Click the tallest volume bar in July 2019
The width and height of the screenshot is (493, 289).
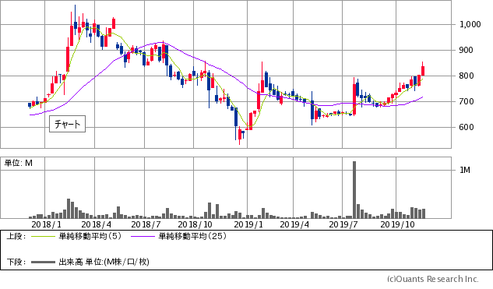[x=354, y=190]
